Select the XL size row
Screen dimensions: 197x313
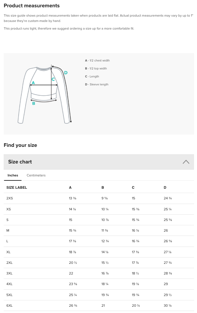(9, 252)
